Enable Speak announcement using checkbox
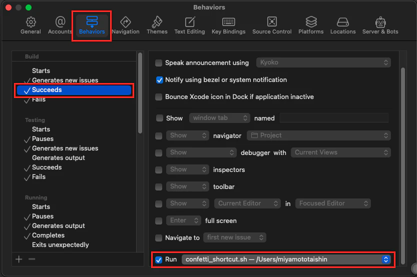 coord(159,63)
